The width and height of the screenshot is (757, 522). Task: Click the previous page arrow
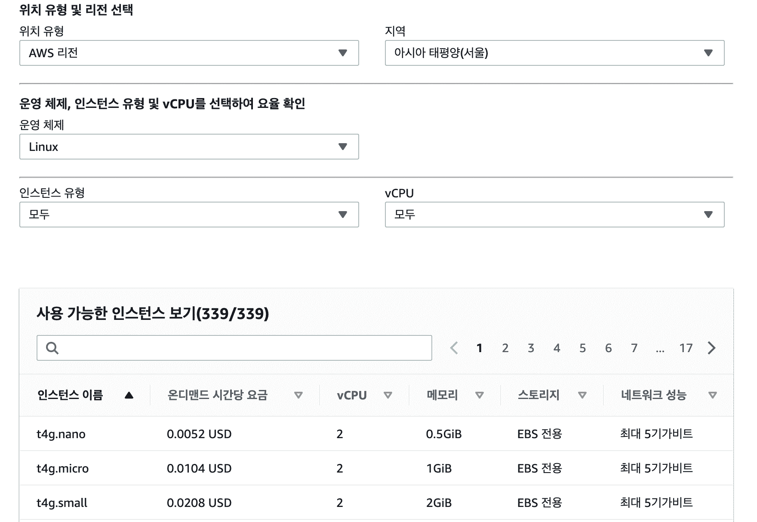pyautogui.click(x=454, y=348)
